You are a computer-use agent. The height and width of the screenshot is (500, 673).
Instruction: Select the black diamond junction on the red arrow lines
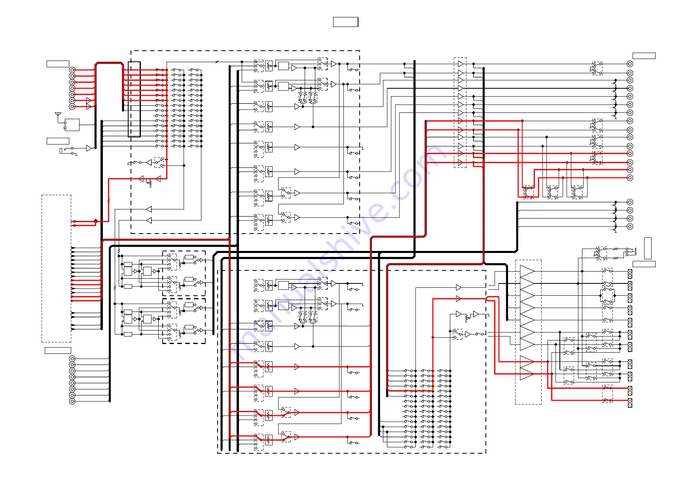pos(95,221)
